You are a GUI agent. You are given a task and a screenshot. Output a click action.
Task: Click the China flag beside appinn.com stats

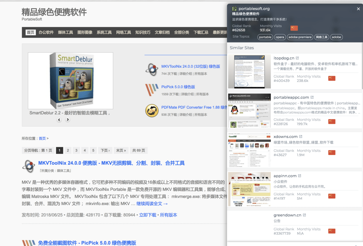click(332, 196)
